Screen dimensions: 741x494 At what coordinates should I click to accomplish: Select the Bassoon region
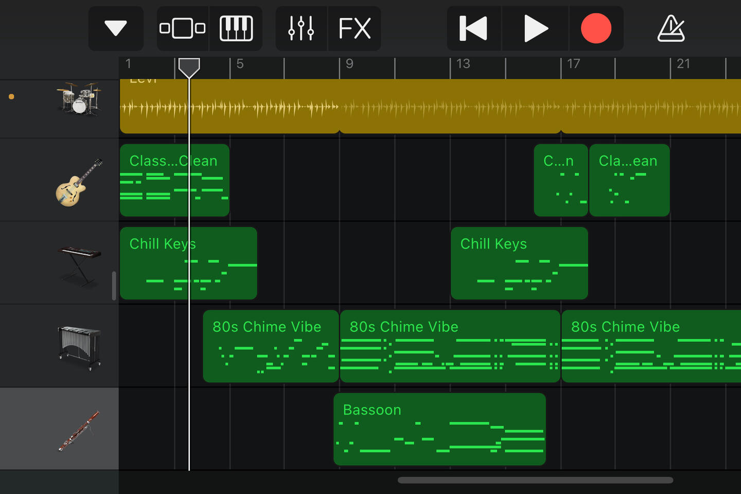[x=439, y=429]
